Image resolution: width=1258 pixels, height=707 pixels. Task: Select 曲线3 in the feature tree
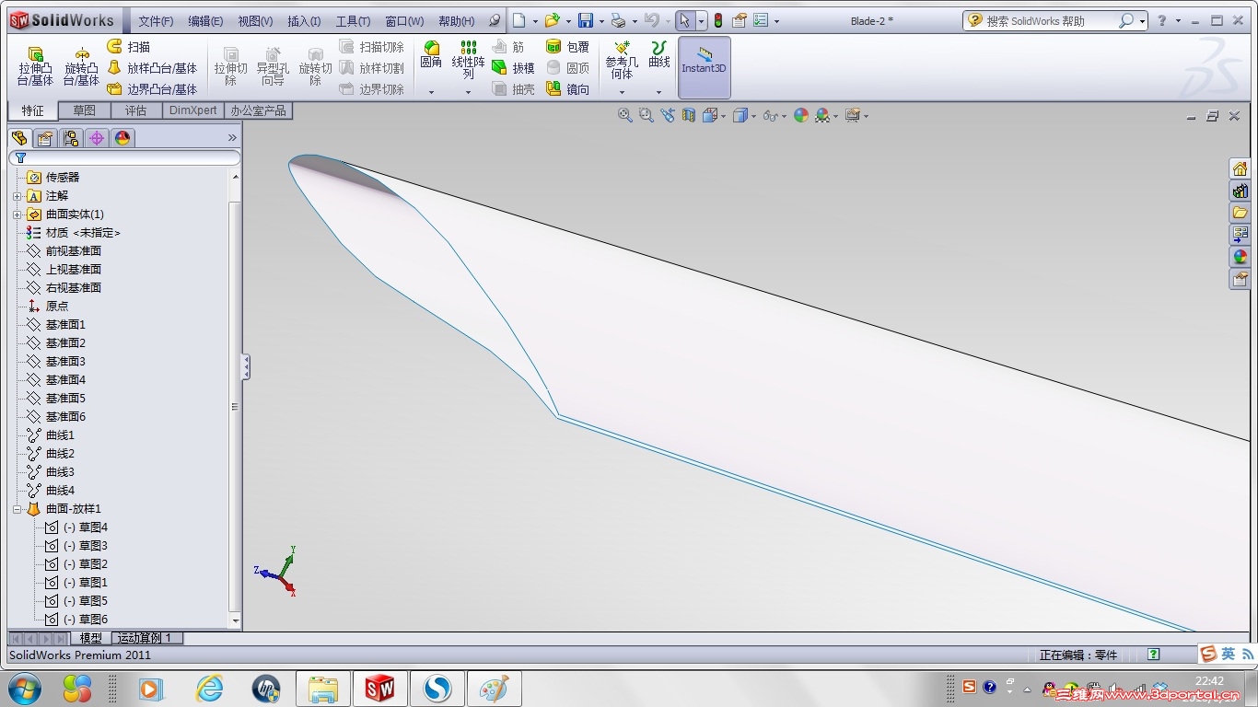(60, 472)
